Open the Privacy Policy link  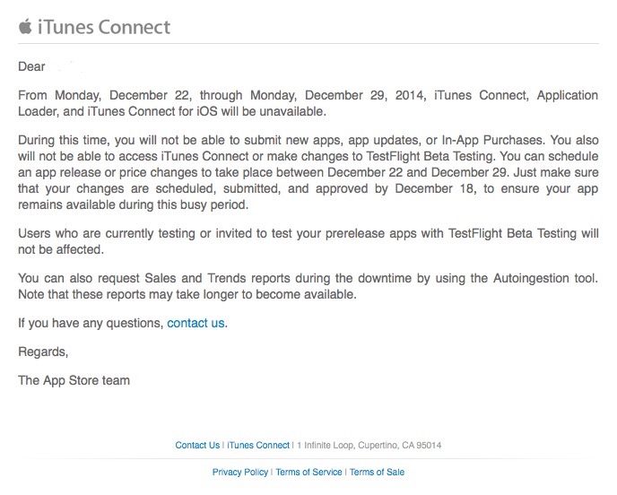click(x=240, y=472)
